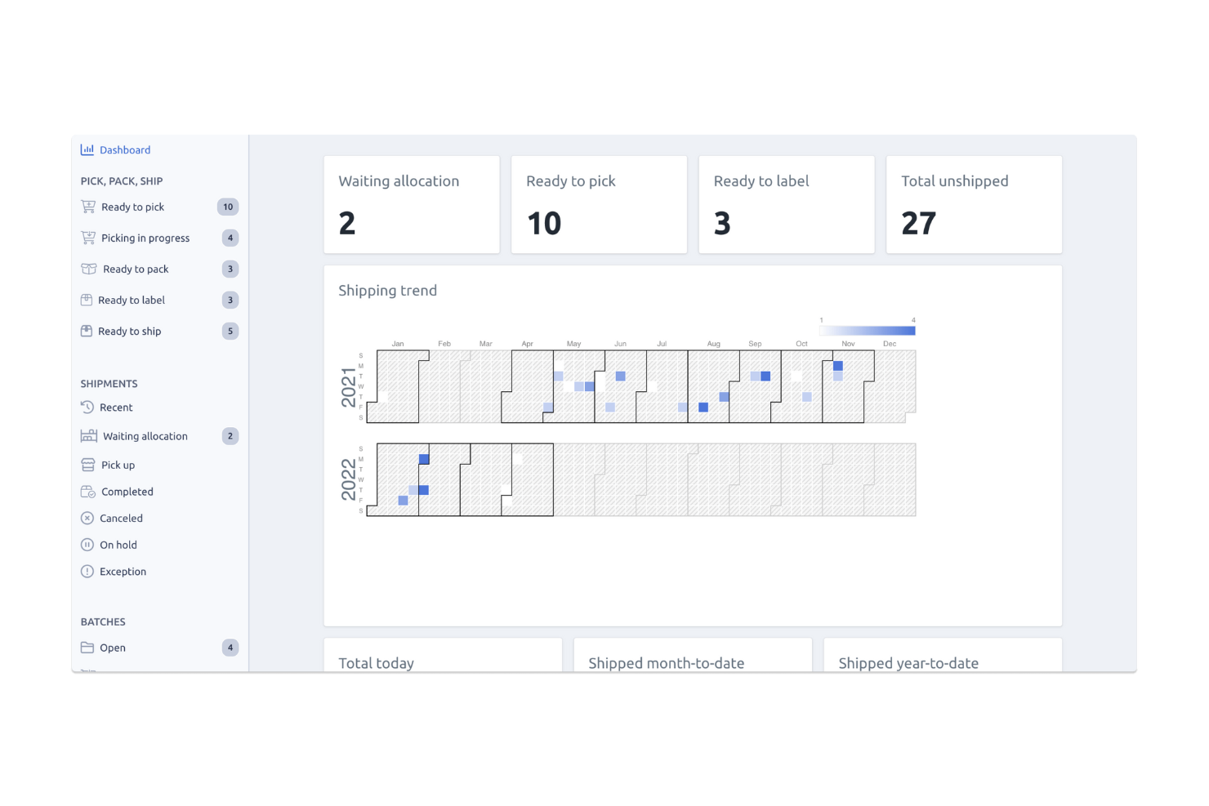Image resolution: width=1209 pixels, height=806 pixels.
Task: Click the Pick up shipments icon
Action: coord(87,465)
